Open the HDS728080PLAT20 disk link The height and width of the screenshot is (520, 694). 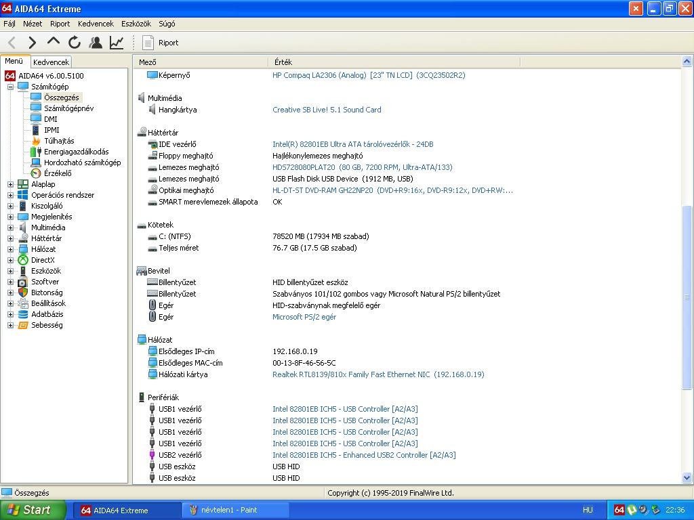[x=363, y=167]
